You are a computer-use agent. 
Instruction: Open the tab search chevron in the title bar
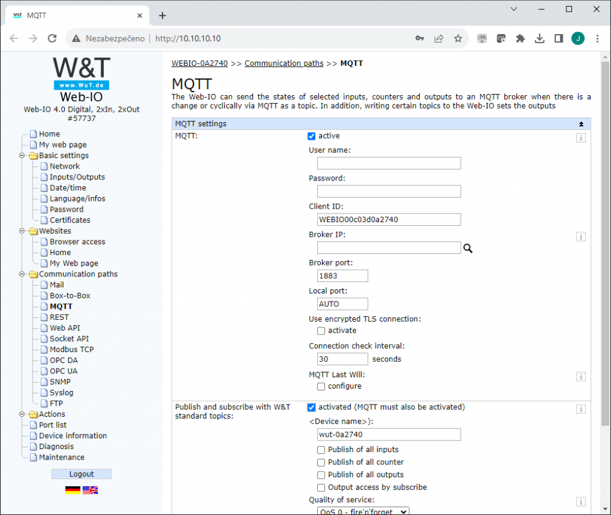tap(514, 9)
